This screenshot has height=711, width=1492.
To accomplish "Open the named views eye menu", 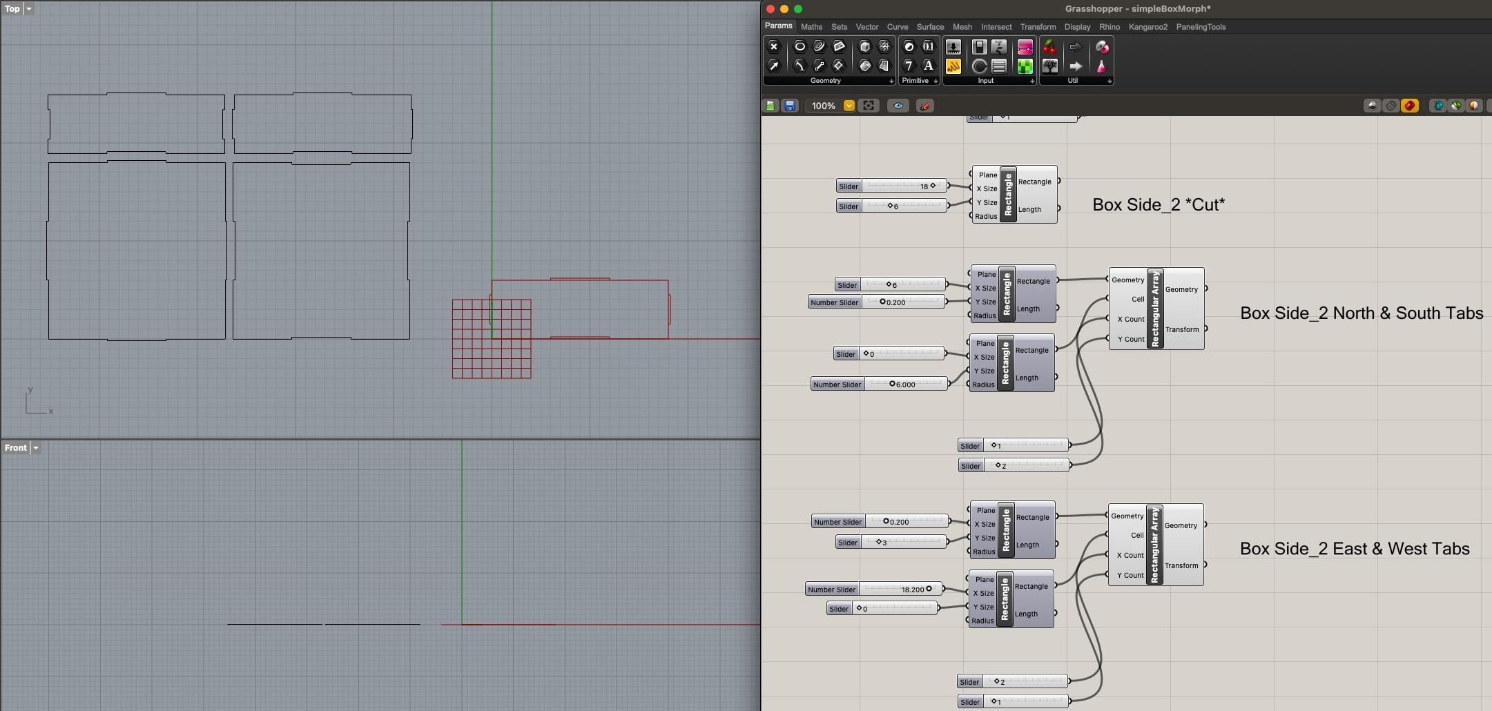I will click(x=898, y=106).
